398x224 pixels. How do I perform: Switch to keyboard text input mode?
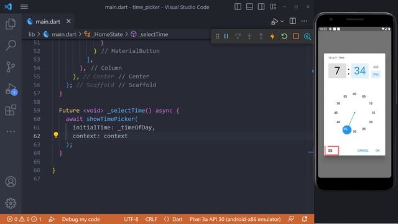point(330,151)
